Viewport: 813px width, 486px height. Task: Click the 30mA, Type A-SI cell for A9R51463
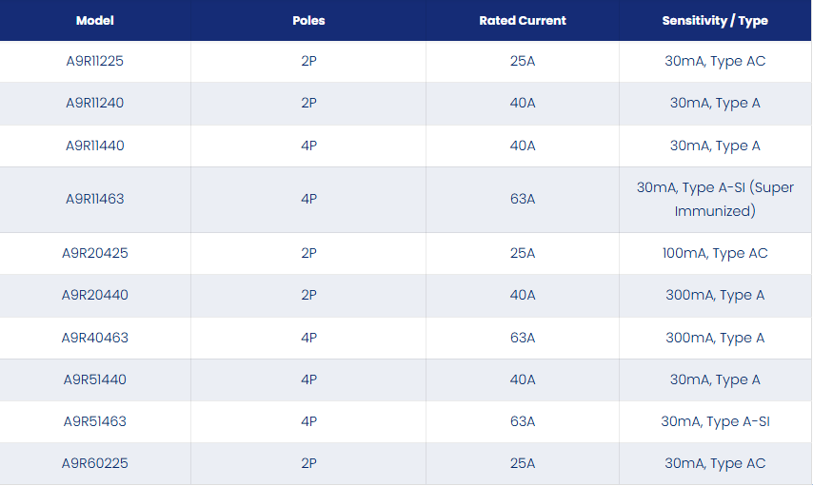coord(715,421)
